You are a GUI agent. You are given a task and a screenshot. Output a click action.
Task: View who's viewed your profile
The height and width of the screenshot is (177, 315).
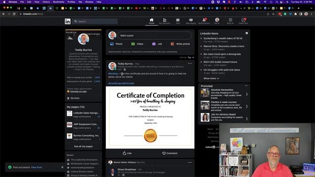pos(83,78)
